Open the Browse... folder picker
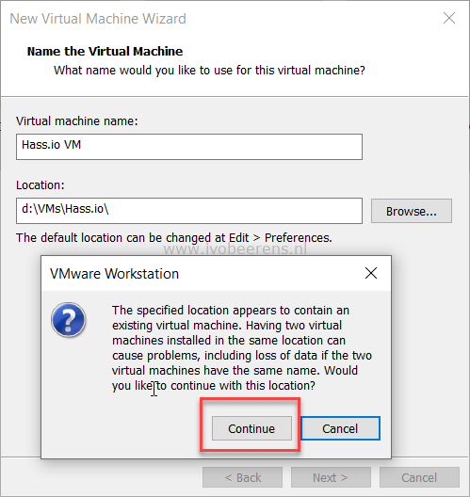 (412, 211)
